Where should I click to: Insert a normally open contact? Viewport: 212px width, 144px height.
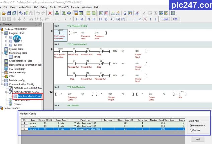(77, 19)
